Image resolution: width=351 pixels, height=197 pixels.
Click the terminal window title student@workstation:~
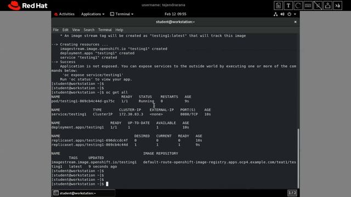coord(175,22)
